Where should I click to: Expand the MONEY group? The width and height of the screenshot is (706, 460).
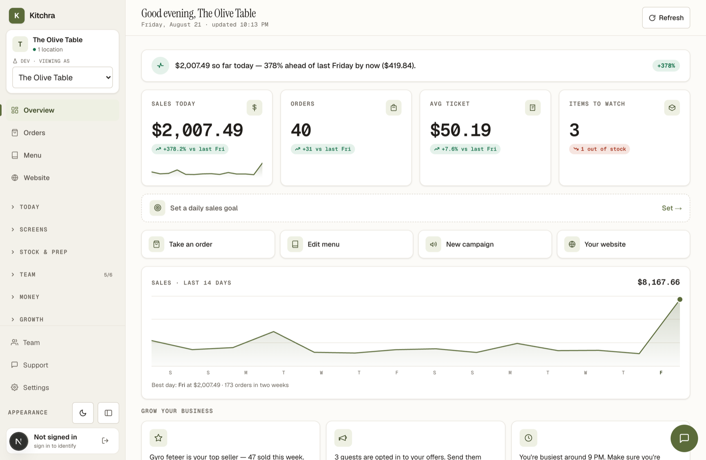point(63,297)
